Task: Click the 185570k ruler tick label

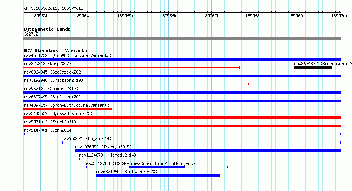Action: (x=339, y=16)
